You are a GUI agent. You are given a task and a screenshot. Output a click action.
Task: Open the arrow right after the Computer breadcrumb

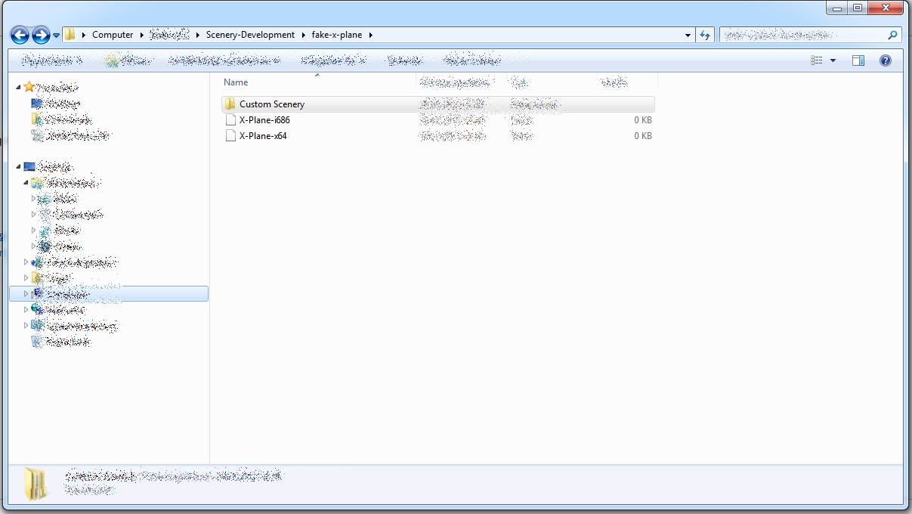[141, 35]
